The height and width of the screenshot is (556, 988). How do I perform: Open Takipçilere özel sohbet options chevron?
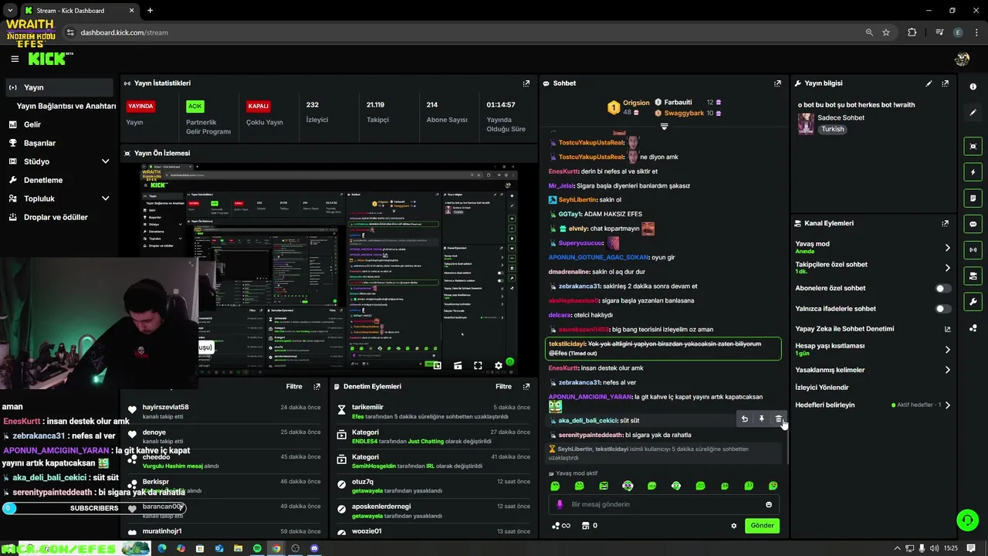[x=948, y=268]
